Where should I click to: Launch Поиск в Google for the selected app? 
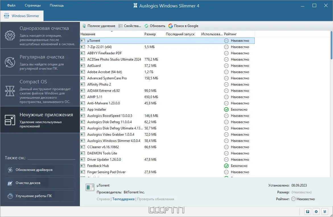point(170,26)
